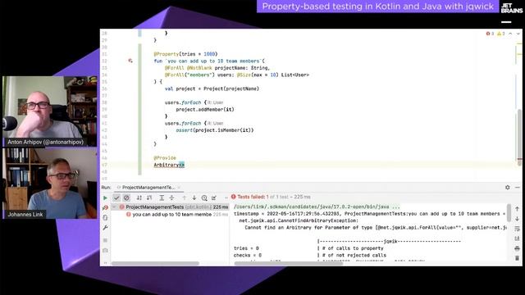Open Run panel gear settings
Screen dimensions: 525x295
coord(508,188)
